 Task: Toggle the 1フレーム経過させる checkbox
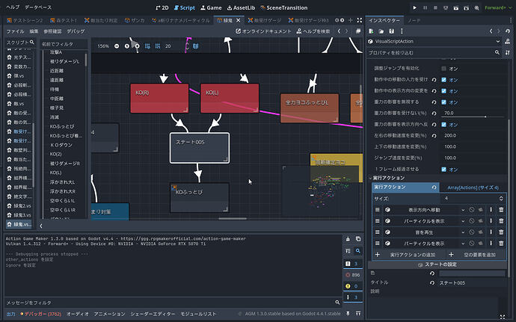click(443, 170)
